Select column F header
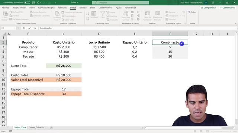The height and width of the screenshot is (133, 238). coord(170,34)
